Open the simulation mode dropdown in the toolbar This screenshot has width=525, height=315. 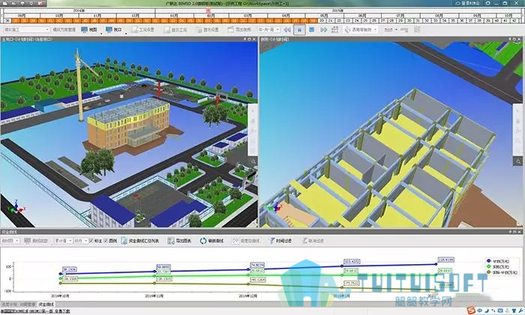[x=26, y=30]
